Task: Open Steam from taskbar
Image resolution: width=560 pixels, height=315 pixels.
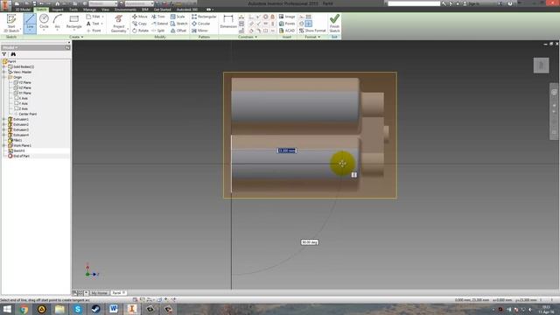Action: pos(95,309)
